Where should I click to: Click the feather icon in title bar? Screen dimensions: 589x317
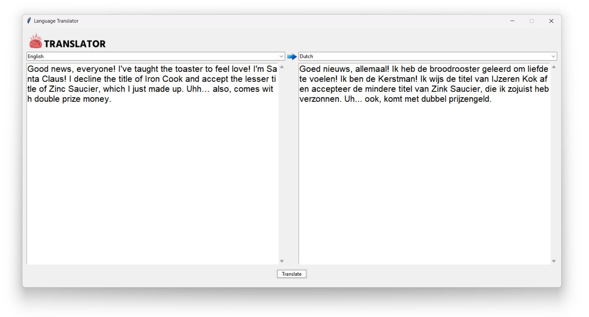(x=29, y=21)
